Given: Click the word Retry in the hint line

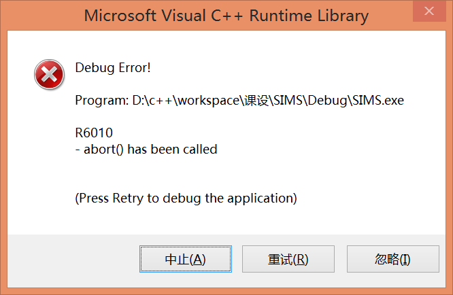Looking at the screenshot, I should point(128,198).
